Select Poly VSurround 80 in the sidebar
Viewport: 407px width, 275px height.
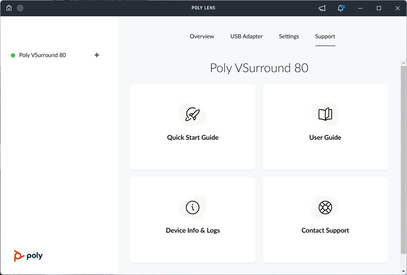42,55
